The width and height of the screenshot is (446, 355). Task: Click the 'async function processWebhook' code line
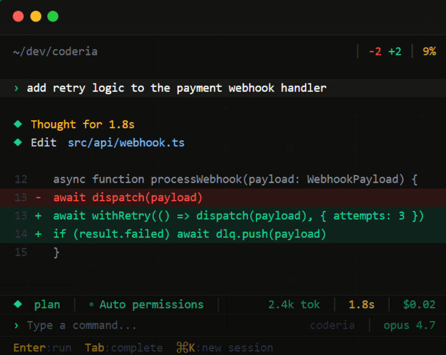(x=235, y=179)
